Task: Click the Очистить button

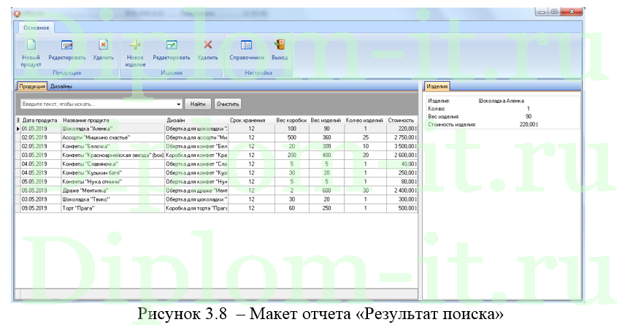Action: click(228, 104)
